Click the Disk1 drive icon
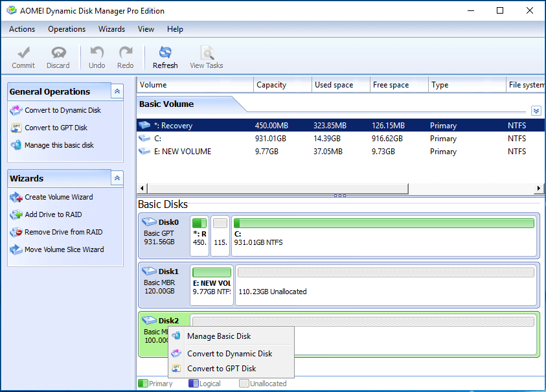 (x=150, y=271)
